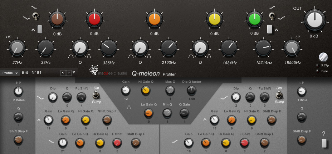
Task: Click the Dip knob with value 1
Action: tap(53, 97)
